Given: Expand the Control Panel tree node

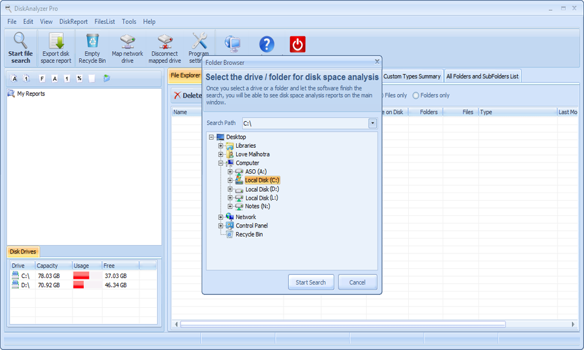Looking at the screenshot, I should pyautogui.click(x=221, y=226).
